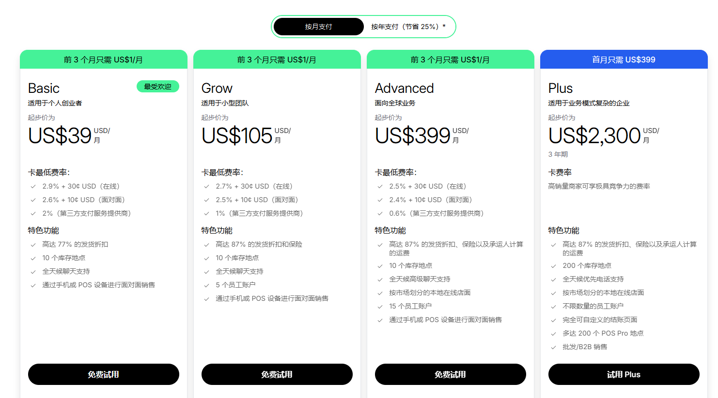Click the 前 3 个月只需 US$1/月 banner on Basic

[x=103, y=59]
